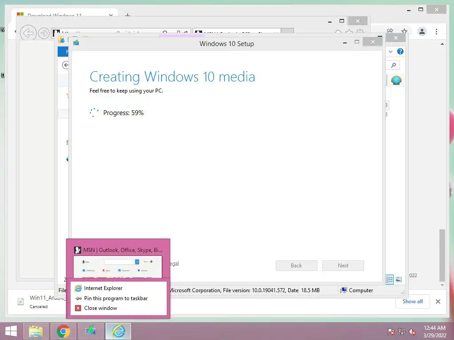Open the Chrome three-dot menu
454x340 pixels.
point(436,31)
